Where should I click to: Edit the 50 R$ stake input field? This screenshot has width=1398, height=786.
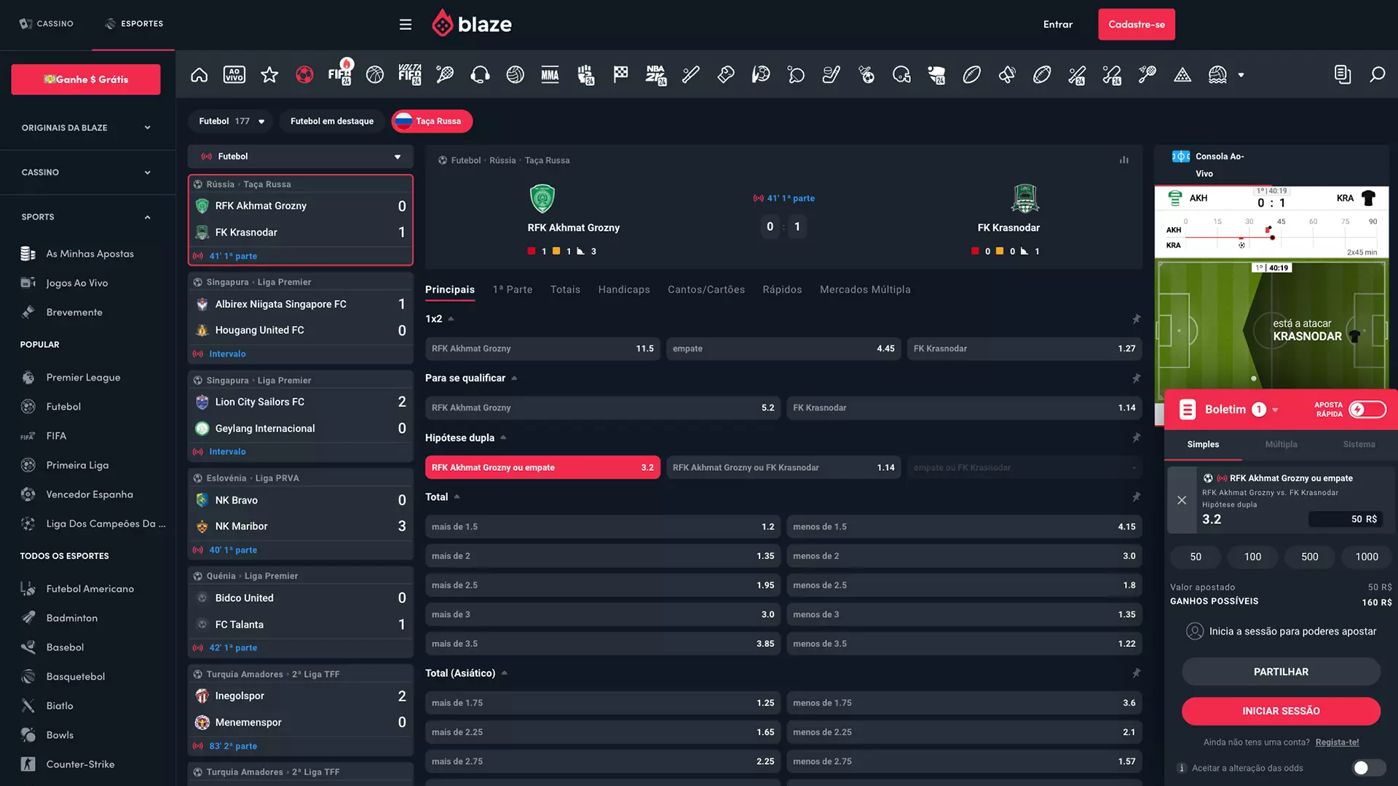point(1345,519)
